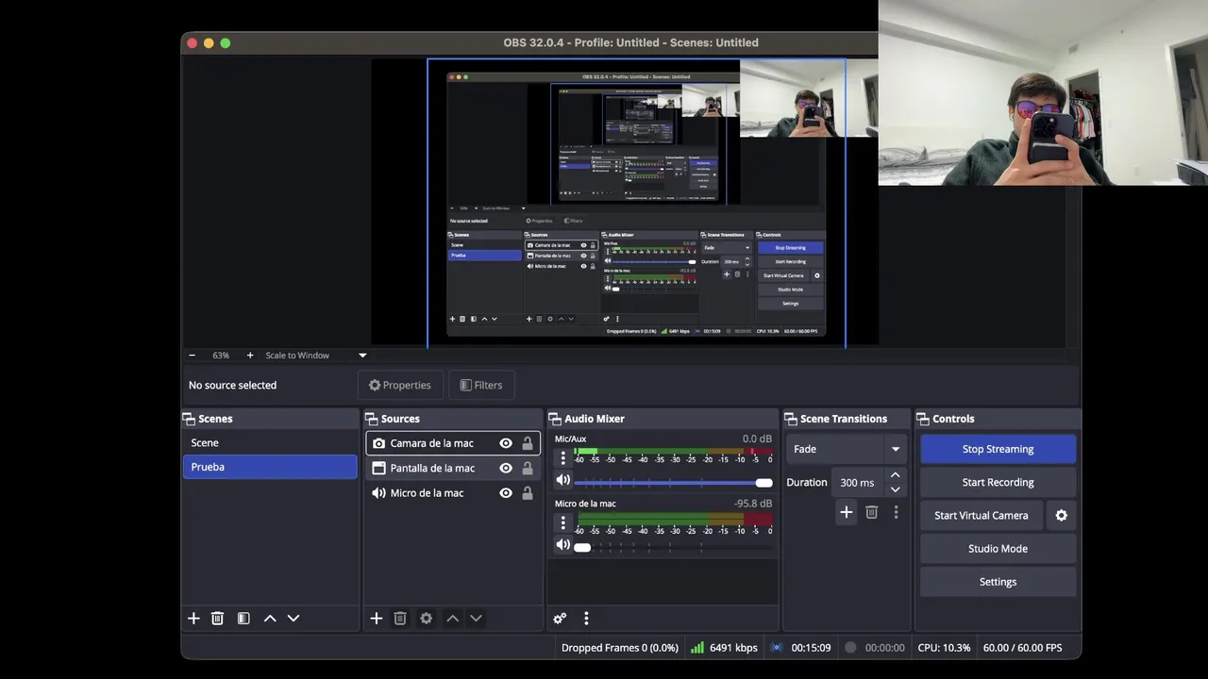Image resolution: width=1208 pixels, height=679 pixels.
Task: Select the Scene item in Scenes list
Action: point(270,443)
